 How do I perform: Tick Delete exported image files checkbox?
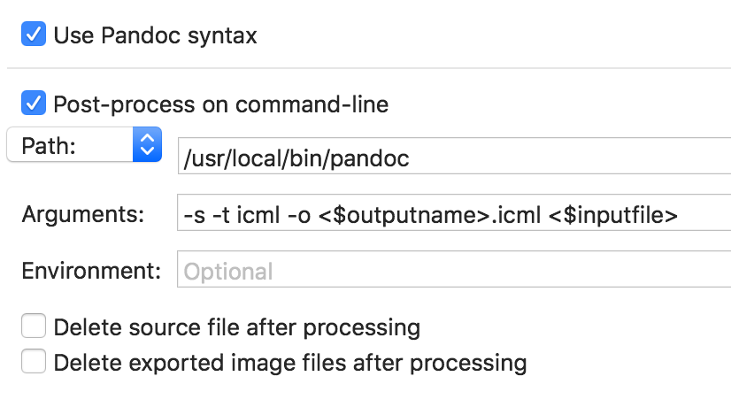pyautogui.click(x=34, y=361)
